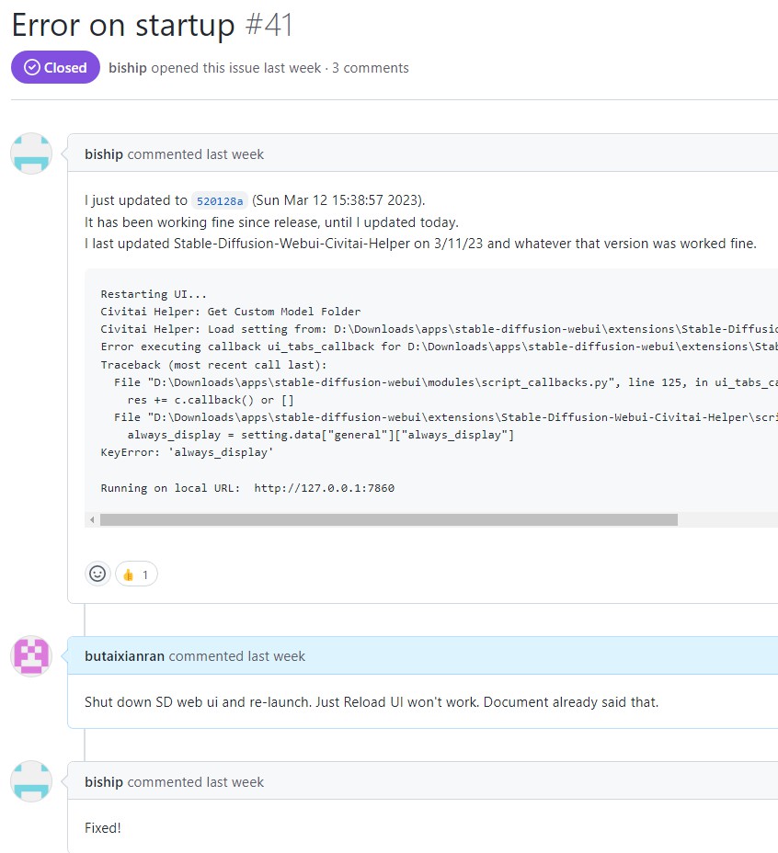Click the "Fixed!" comment text
The width and height of the screenshot is (778, 853).
pyautogui.click(x=103, y=827)
